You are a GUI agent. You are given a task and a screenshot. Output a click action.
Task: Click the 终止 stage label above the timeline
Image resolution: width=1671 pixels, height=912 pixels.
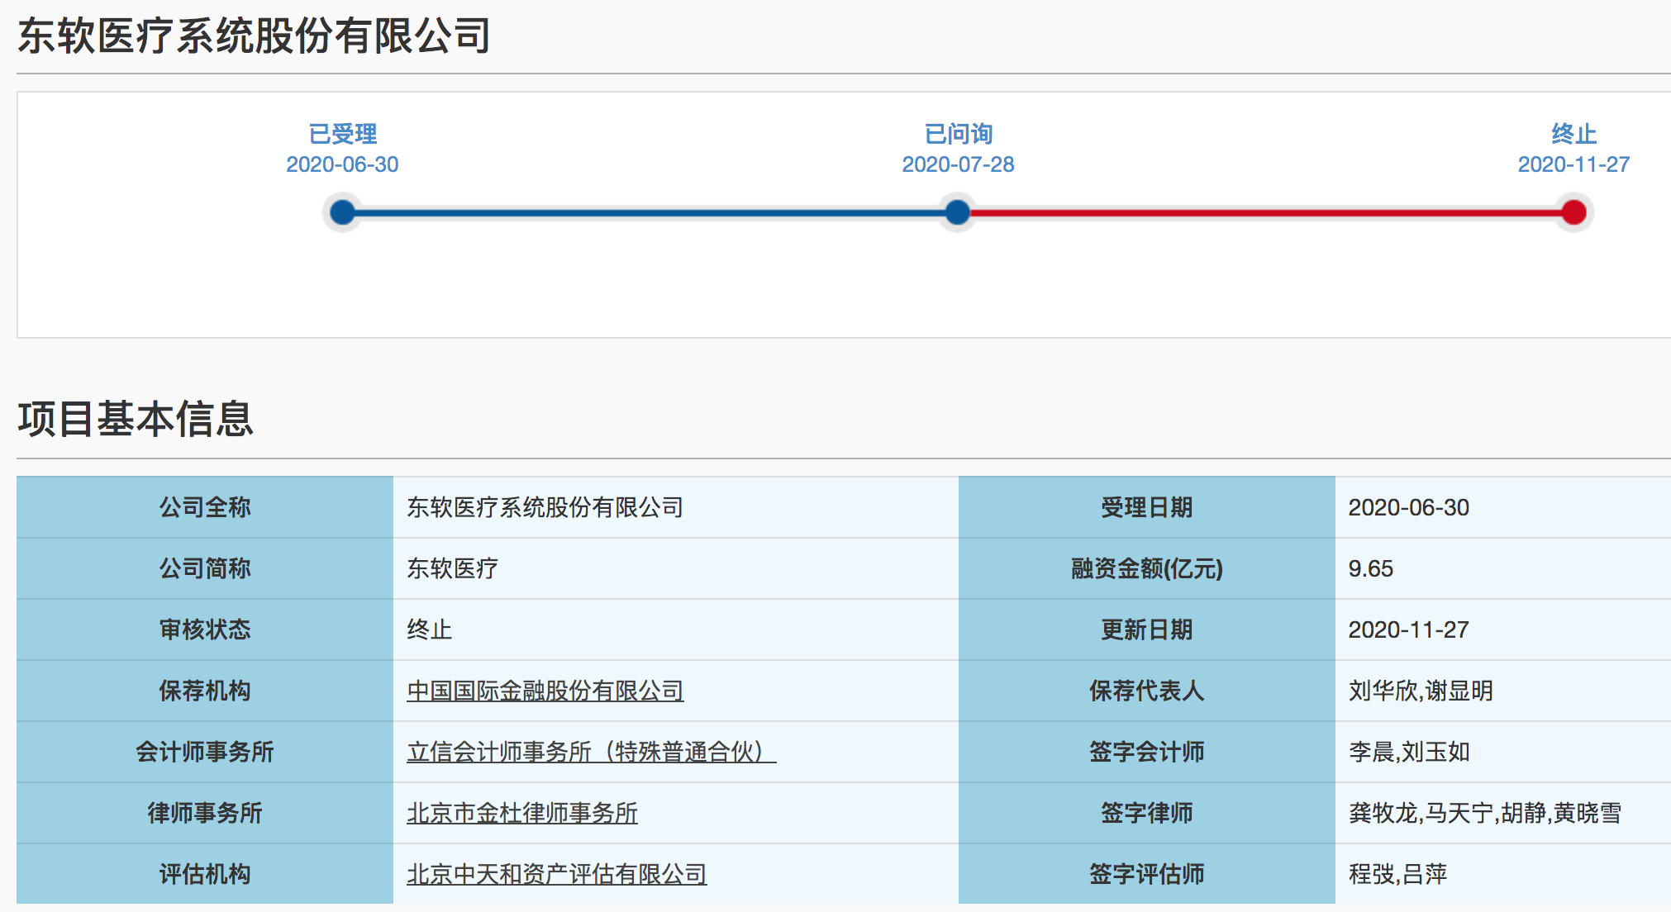click(1573, 134)
